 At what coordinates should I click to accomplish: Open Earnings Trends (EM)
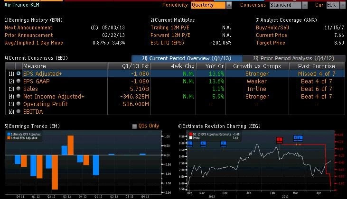click(x=32, y=126)
